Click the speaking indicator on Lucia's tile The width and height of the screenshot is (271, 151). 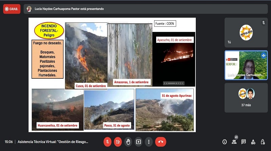pyautogui.click(x=264, y=55)
